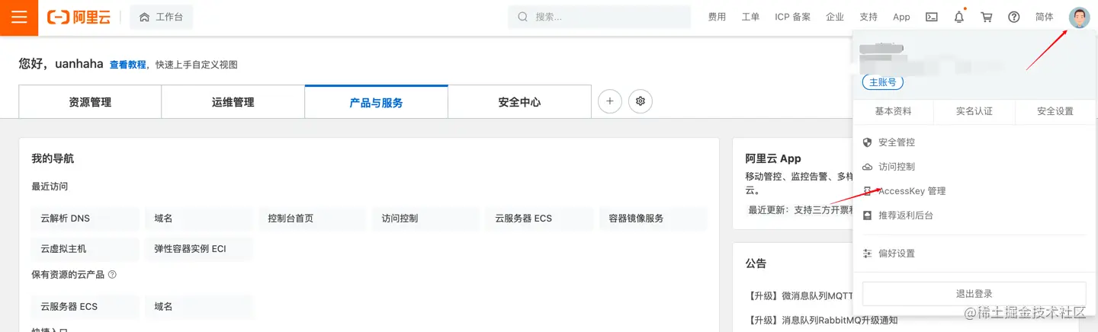The height and width of the screenshot is (332, 1098).
Task: Open the shopping cart
Action: [x=987, y=17]
